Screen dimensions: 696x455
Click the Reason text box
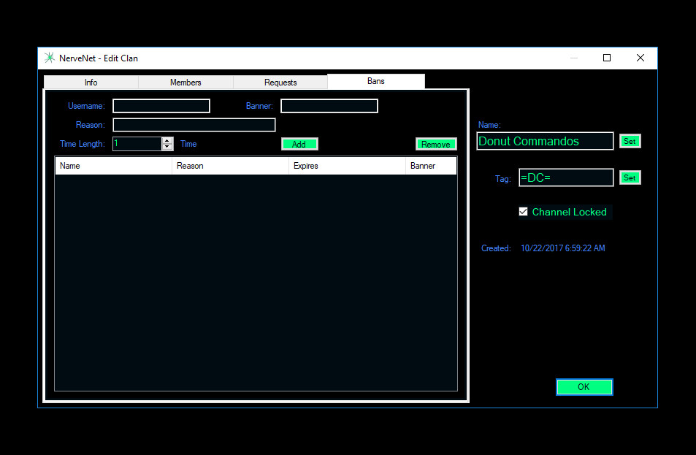coord(194,126)
